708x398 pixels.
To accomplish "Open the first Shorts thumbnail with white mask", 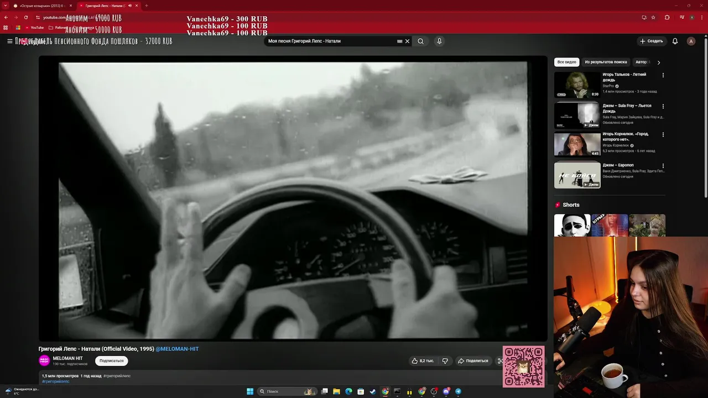I will point(572,226).
